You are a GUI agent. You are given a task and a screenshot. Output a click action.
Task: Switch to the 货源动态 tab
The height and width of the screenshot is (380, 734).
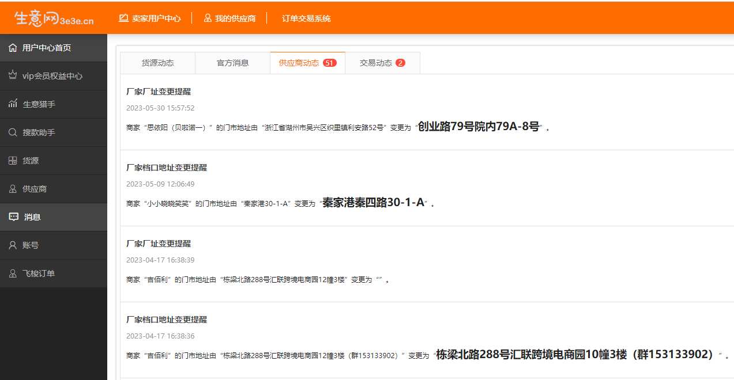(x=158, y=63)
